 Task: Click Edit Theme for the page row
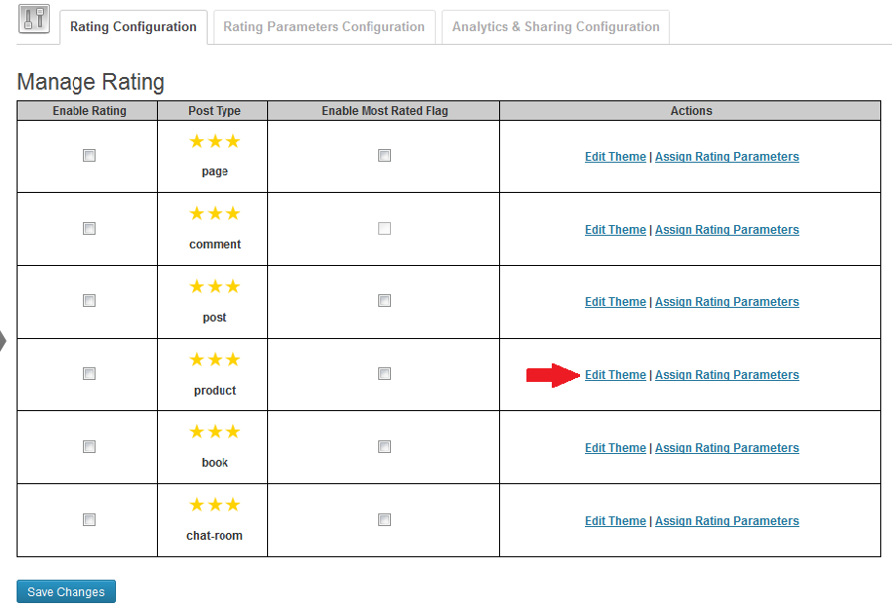615,157
